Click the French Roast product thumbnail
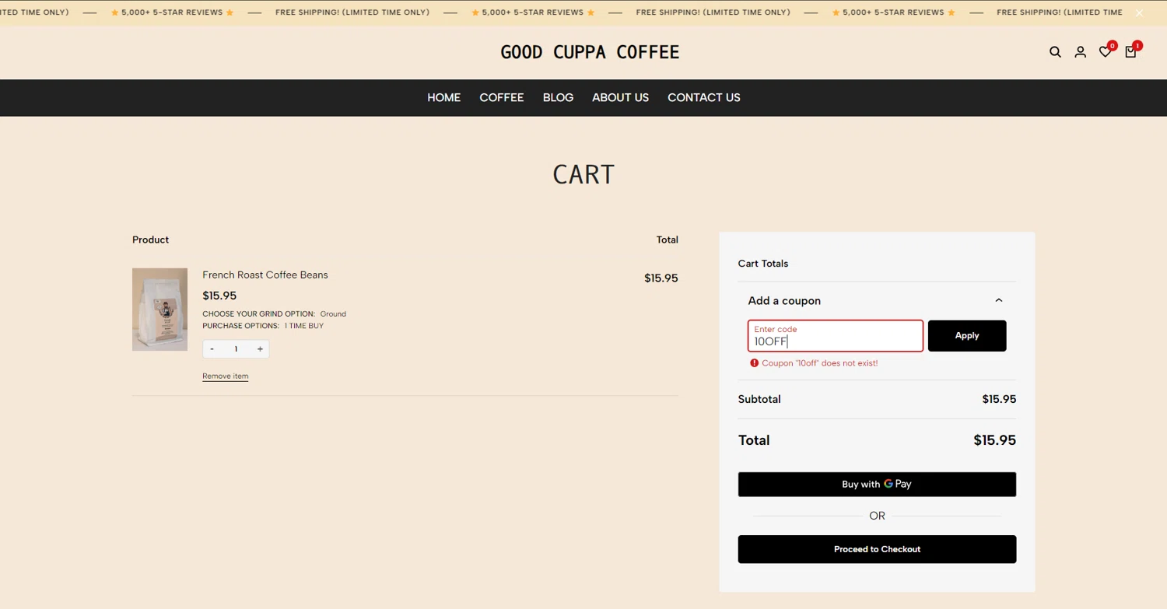The height and width of the screenshot is (609, 1167). 159,310
